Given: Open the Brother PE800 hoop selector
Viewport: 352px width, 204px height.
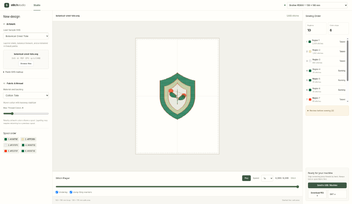Looking at the screenshot, I should point(317,5).
